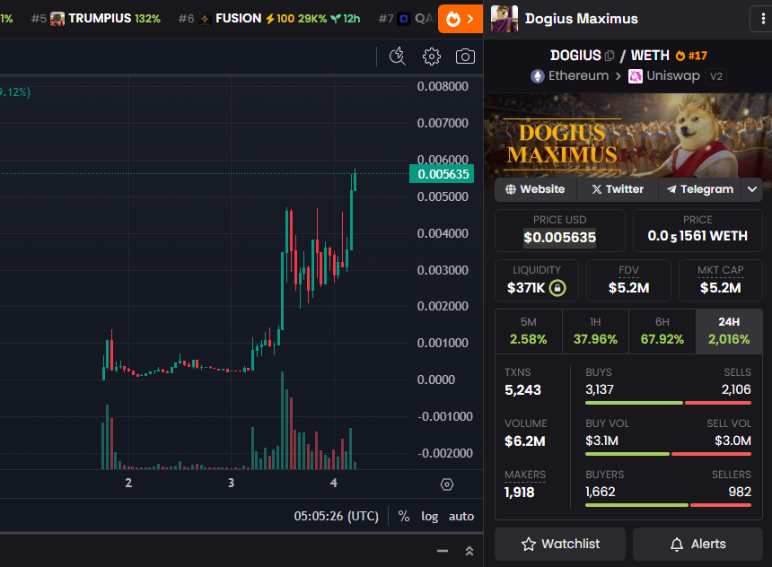Click the Dogius Maximus token avatar

pyautogui.click(x=504, y=19)
